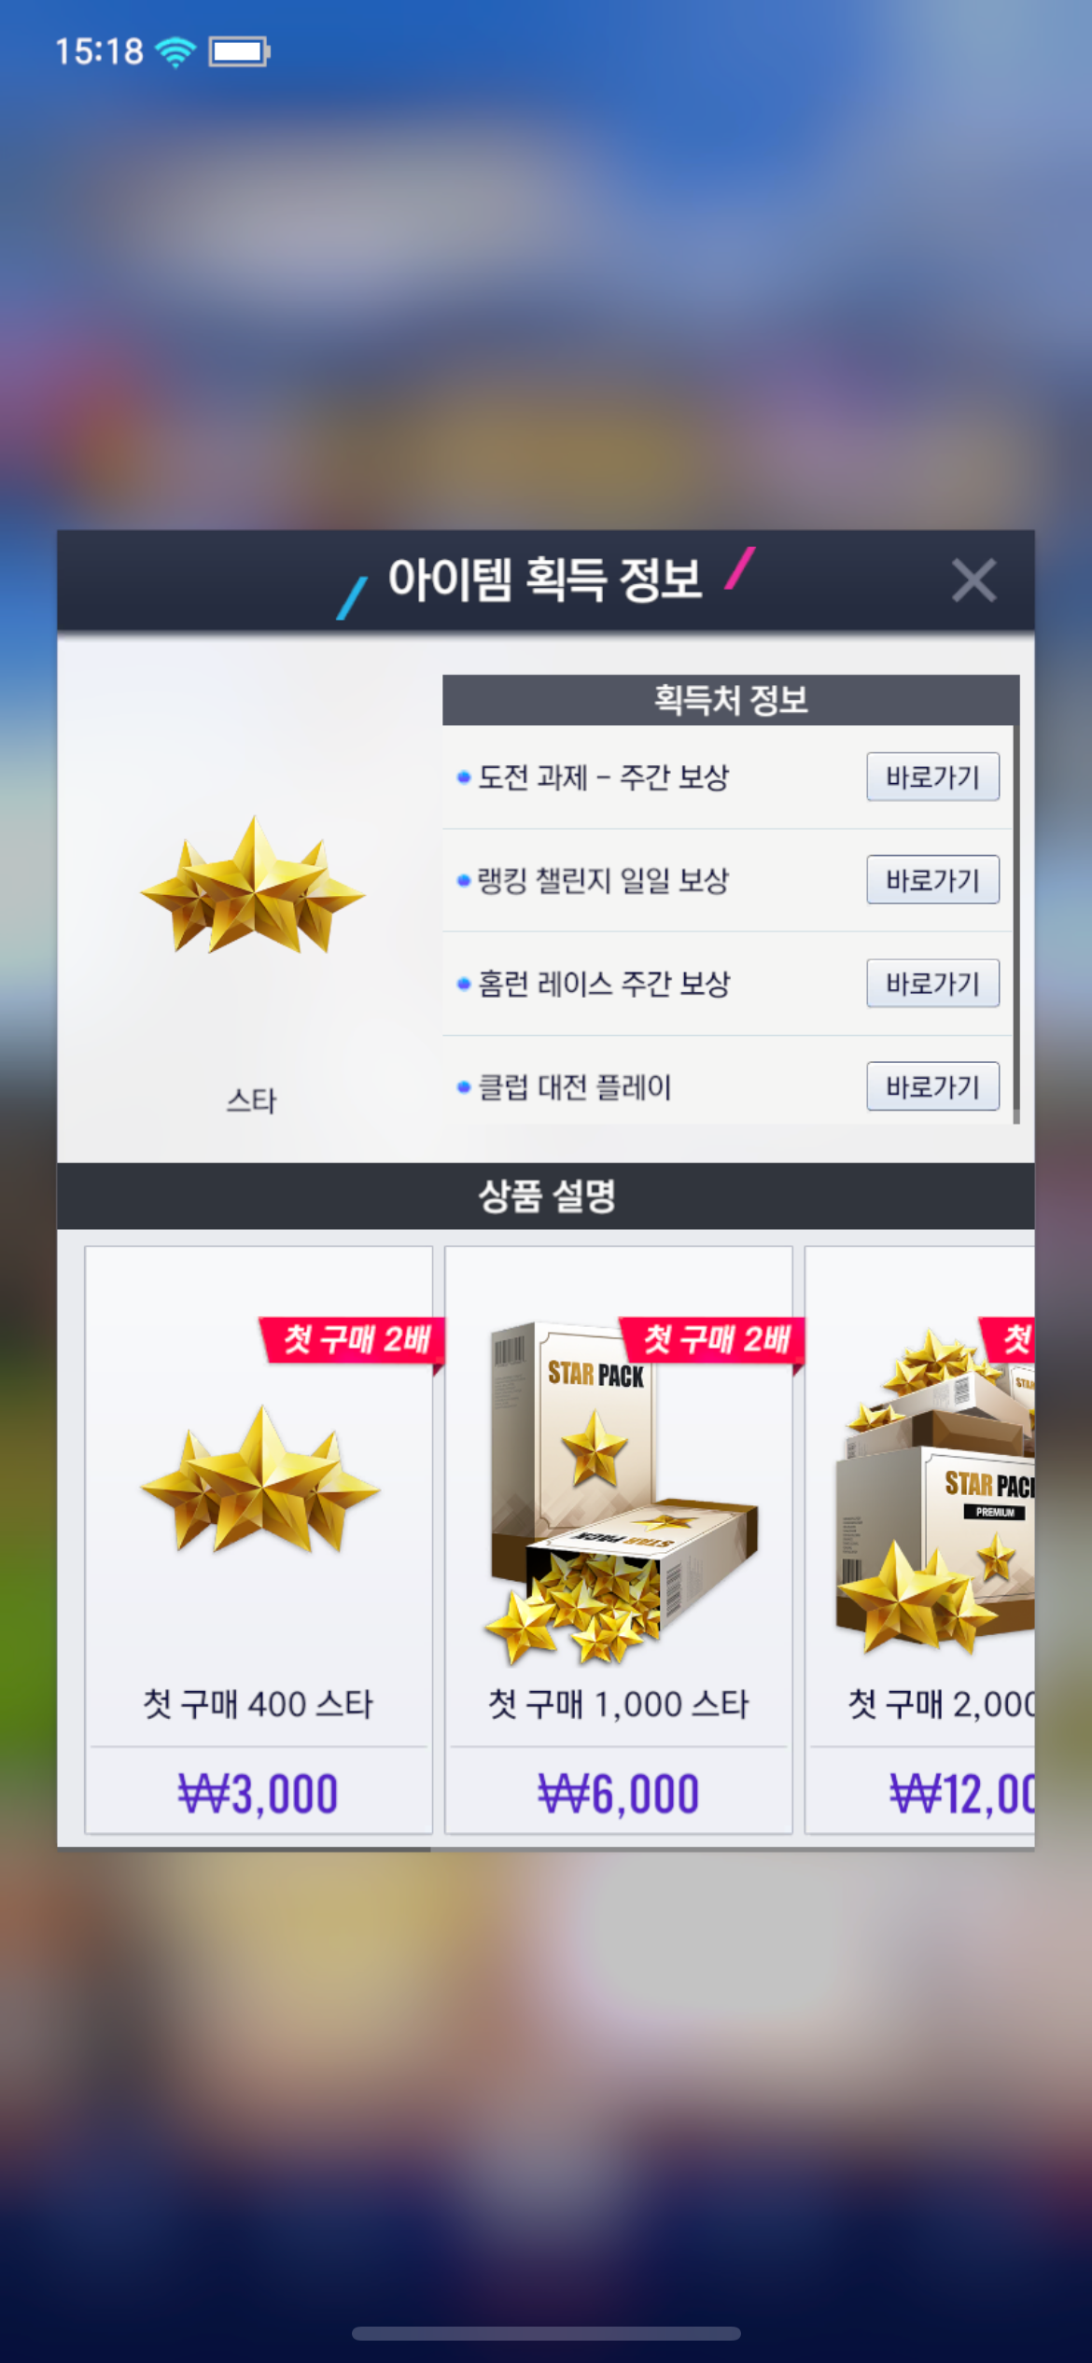Open the 첫 구매 2,000 스타 product card
The height and width of the screenshot is (2363, 1092).
coord(920,1540)
